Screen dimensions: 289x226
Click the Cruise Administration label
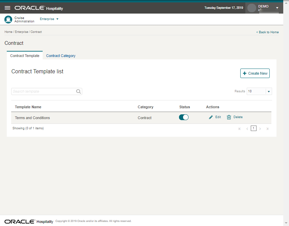[x=24, y=20]
